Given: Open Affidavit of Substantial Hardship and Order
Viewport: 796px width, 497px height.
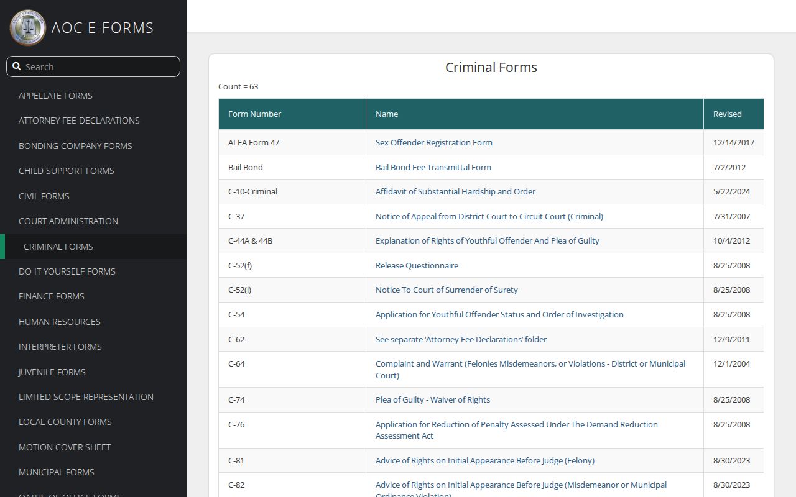Looking at the screenshot, I should 455,191.
